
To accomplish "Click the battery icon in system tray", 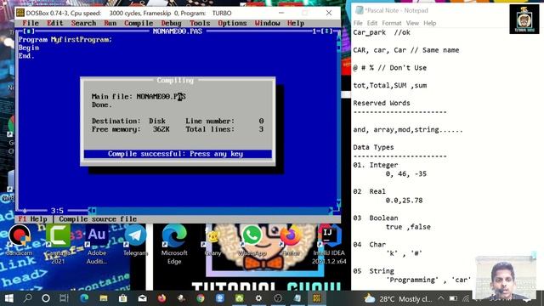I will click(453, 298).
